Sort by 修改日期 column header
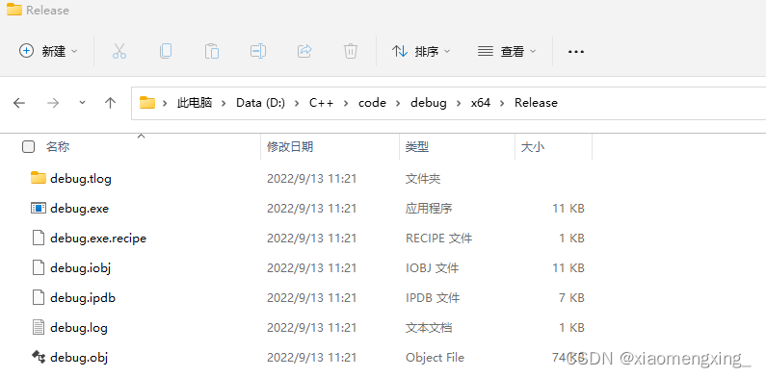The height and width of the screenshot is (377, 766). coord(290,147)
